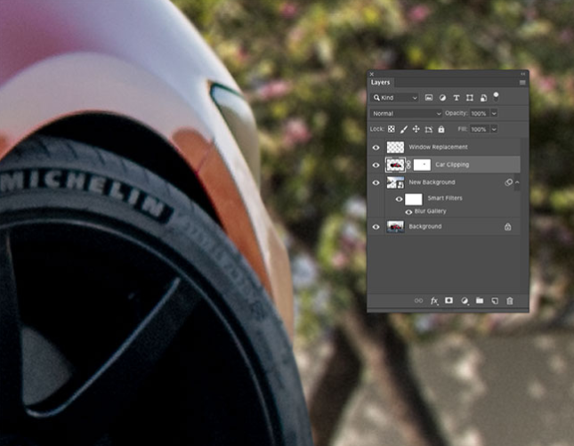Filter layers by adjustment layer icon
Image resolution: width=574 pixels, height=446 pixels.
click(x=442, y=98)
